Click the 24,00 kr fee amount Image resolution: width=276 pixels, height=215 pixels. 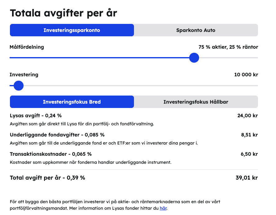pyautogui.click(x=247, y=116)
